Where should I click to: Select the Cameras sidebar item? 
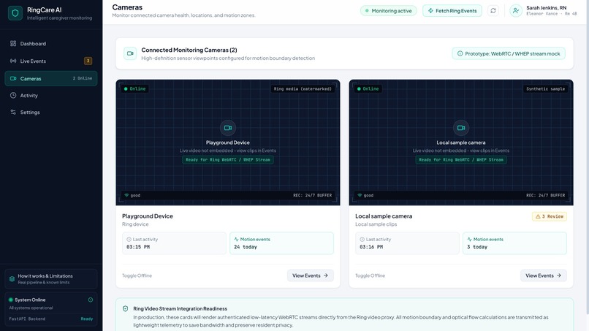click(50, 78)
